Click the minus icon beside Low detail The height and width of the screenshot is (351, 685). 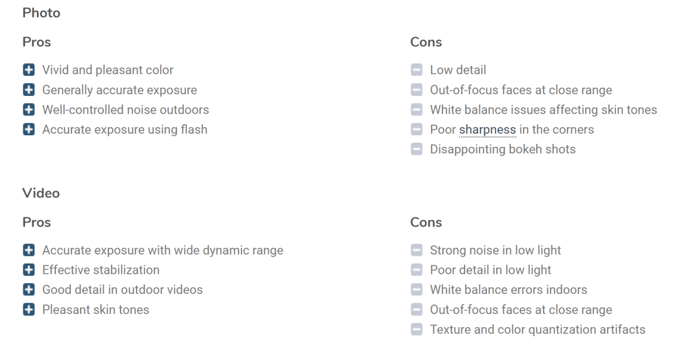pyautogui.click(x=417, y=70)
